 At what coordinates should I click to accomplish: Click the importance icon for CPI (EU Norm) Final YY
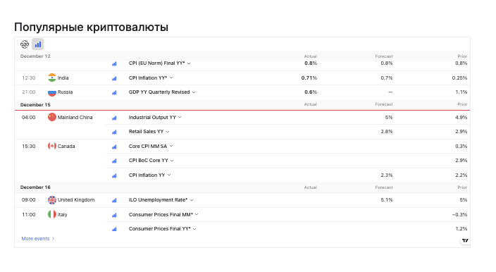click(x=114, y=63)
